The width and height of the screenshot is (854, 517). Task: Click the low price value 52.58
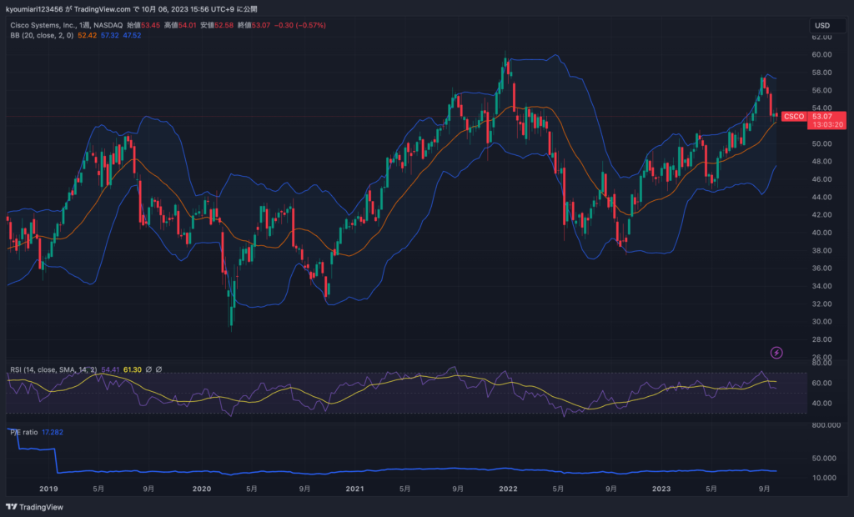click(x=224, y=25)
